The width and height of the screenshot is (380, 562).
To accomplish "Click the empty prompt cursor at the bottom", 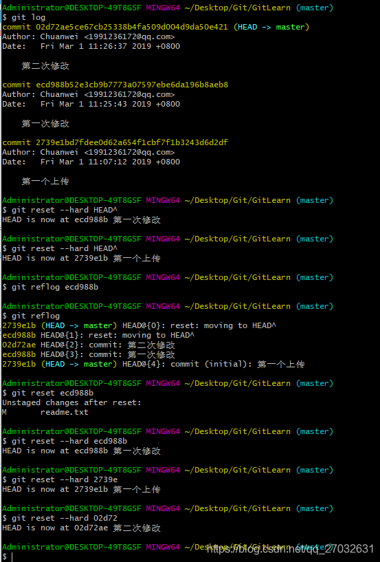I will 12,556.
